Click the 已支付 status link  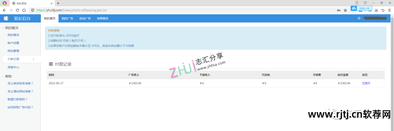(366, 83)
